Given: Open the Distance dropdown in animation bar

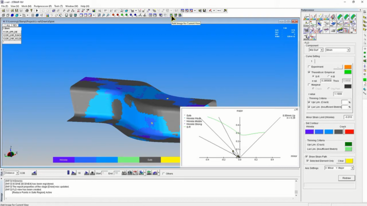Looking at the screenshot, I should pos(11,173).
